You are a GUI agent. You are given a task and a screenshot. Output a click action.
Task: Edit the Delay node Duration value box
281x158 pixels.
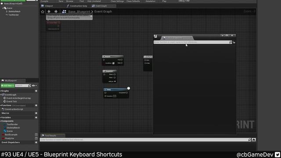point(115,96)
